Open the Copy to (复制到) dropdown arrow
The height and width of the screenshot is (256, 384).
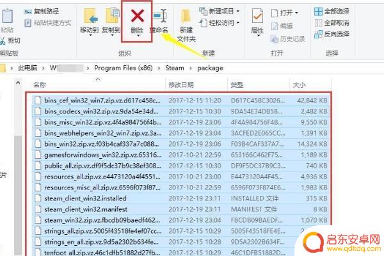point(112,36)
